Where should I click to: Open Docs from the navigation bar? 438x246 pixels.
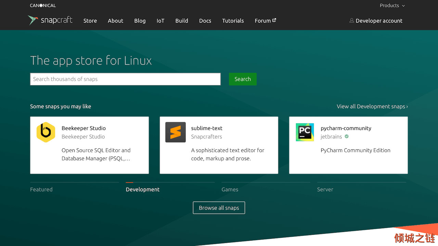(205, 20)
